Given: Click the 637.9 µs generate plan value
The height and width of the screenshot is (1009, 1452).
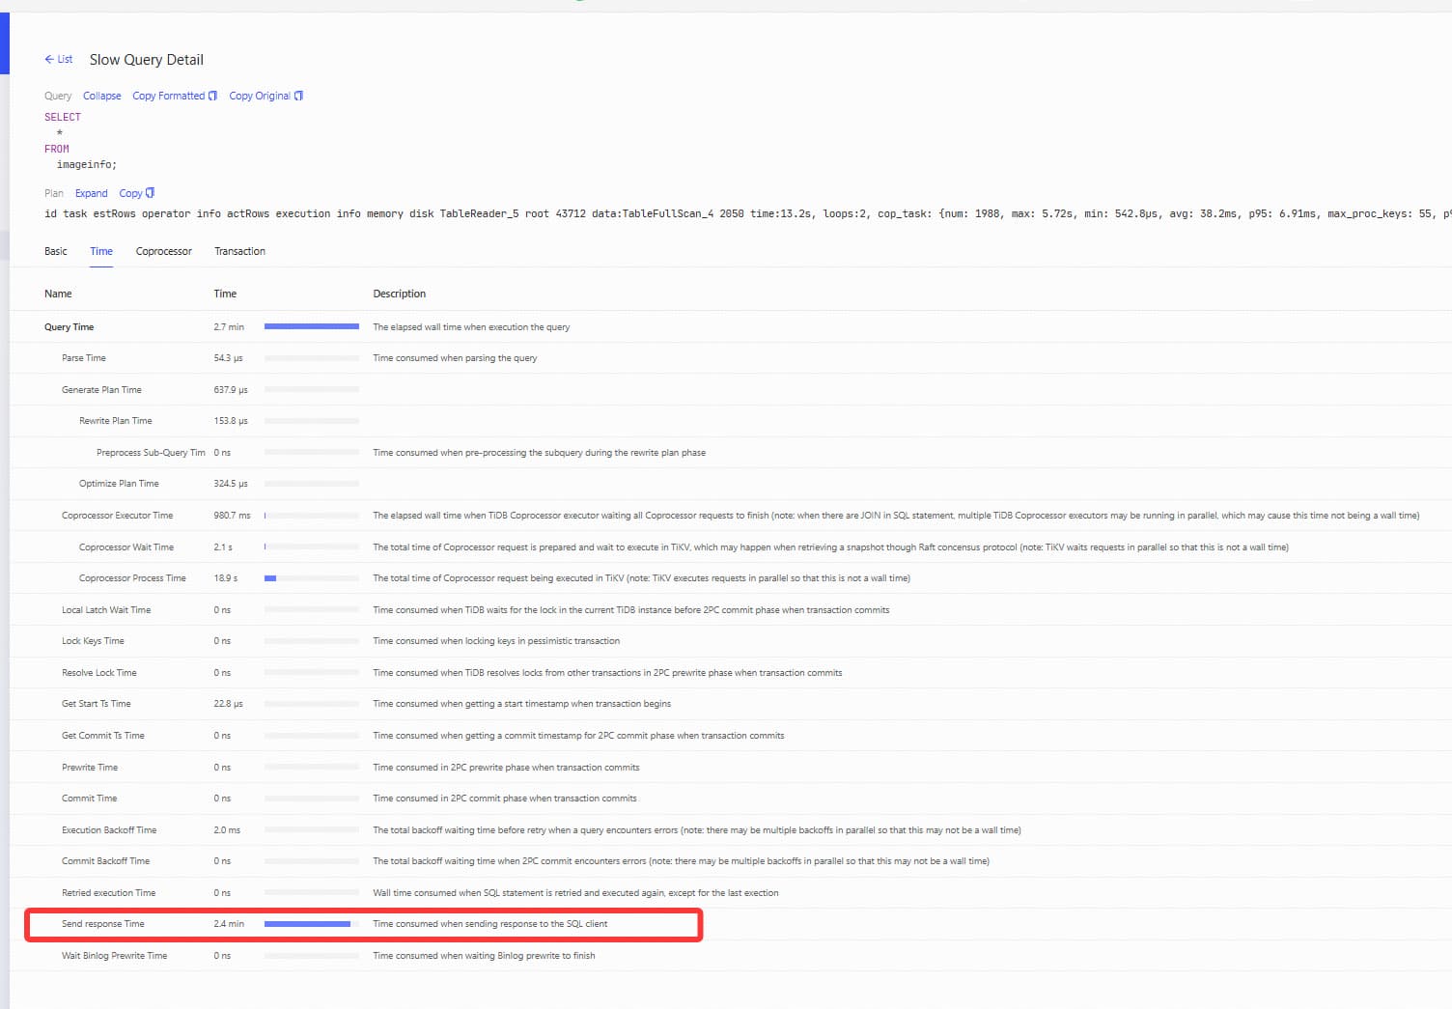Looking at the screenshot, I should pyautogui.click(x=231, y=390).
